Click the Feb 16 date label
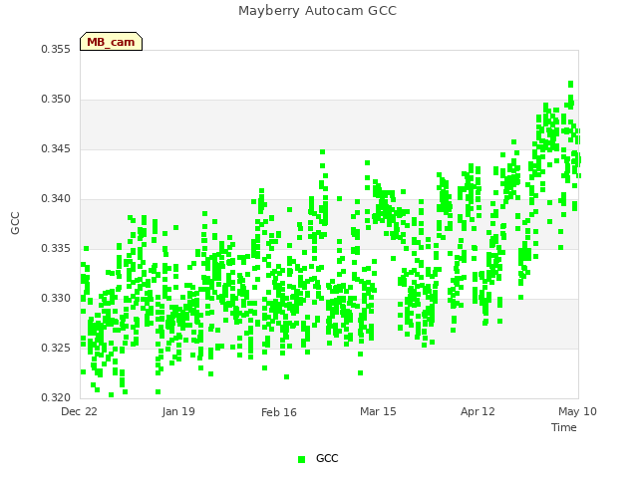 tap(279, 412)
